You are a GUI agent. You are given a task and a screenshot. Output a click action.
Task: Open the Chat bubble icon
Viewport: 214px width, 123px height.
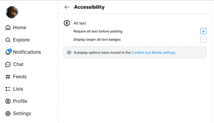pyautogui.click(x=8, y=64)
